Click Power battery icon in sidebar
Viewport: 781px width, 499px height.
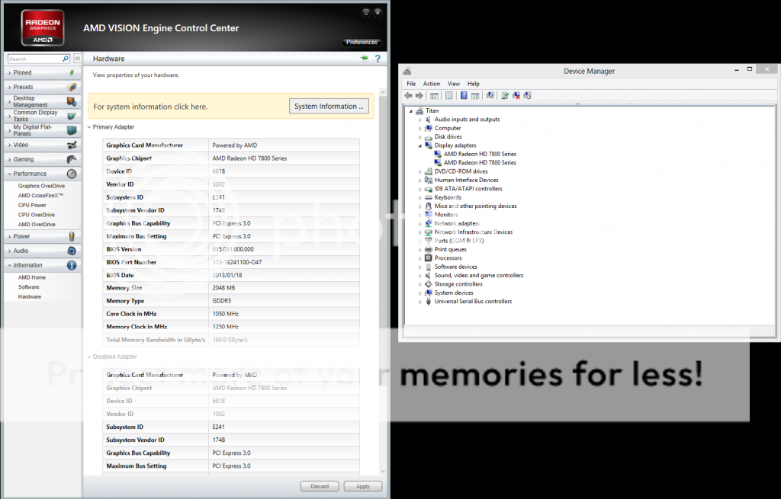[72, 236]
